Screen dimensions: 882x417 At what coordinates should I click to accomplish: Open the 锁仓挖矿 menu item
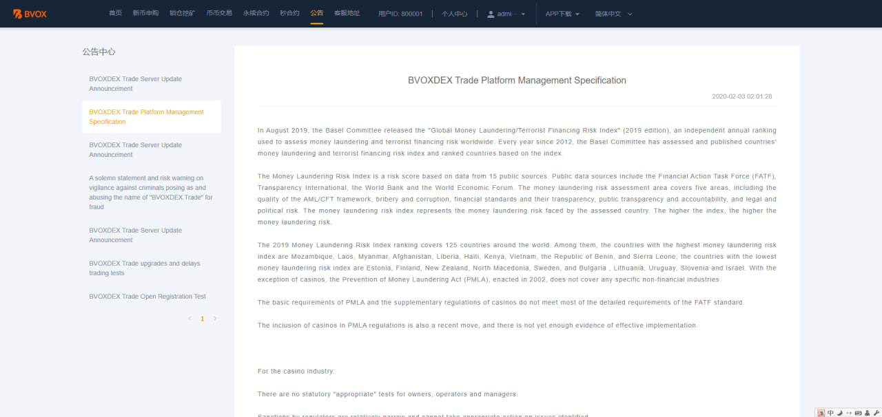(182, 13)
